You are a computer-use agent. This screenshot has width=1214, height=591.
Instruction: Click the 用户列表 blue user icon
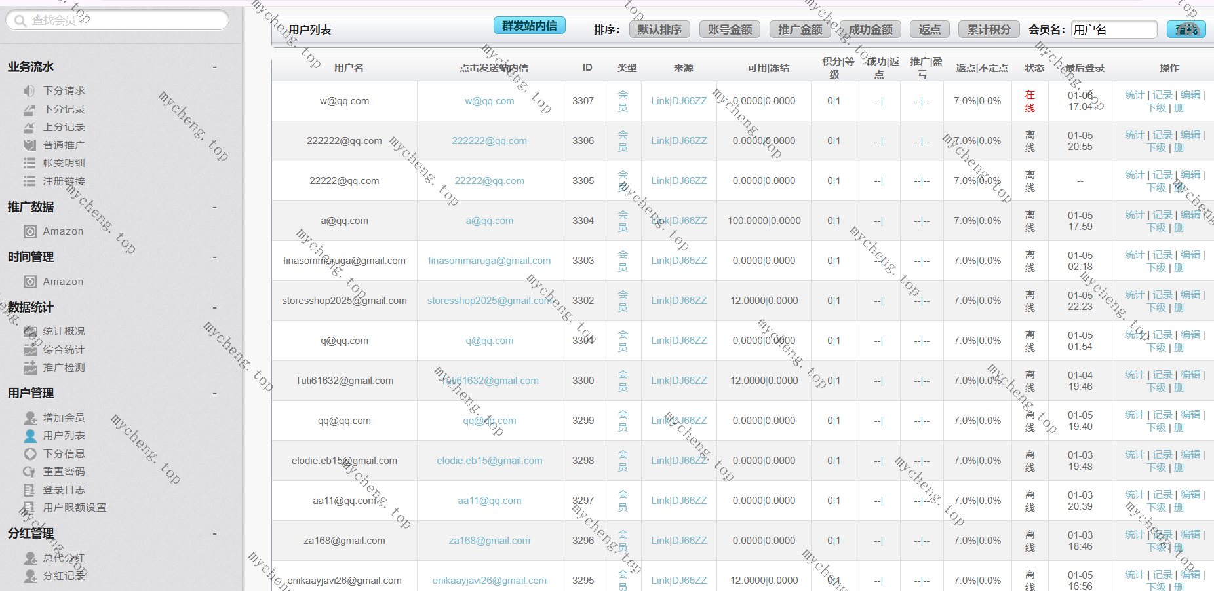(x=30, y=436)
